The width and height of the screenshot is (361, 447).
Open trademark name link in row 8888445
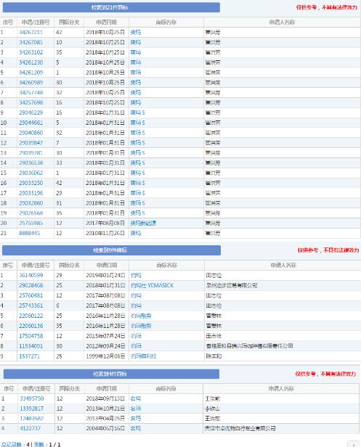[136, 233]
